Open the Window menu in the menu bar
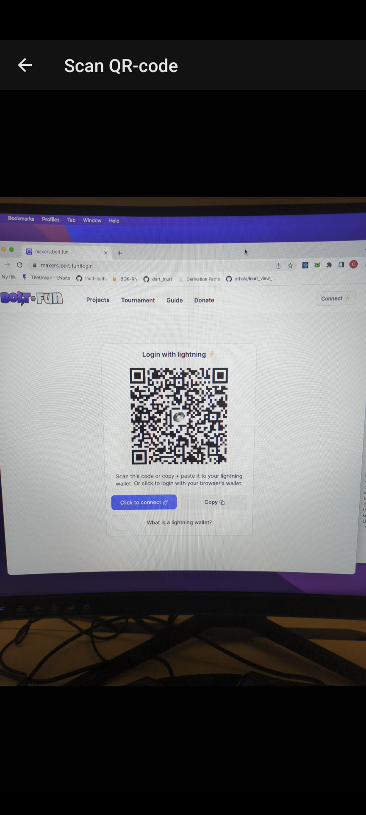 pos(92,220)
